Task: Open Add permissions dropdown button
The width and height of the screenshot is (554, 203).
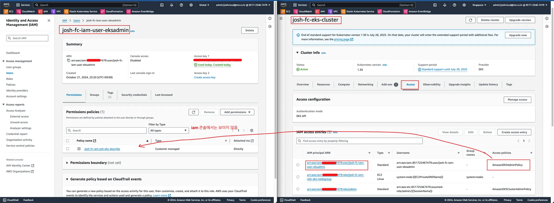Action: (237, 112)
